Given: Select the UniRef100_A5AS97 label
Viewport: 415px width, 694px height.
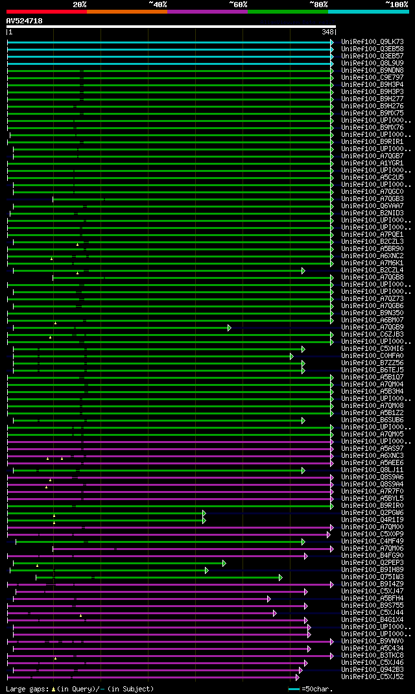Looking at the screenshot, I should pos(372,448).
